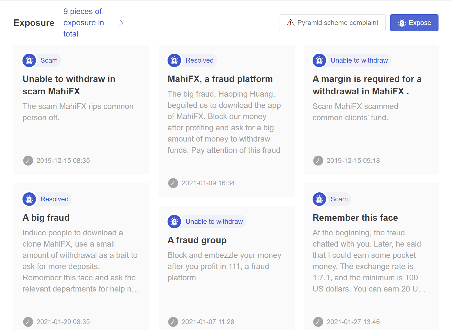Click the siren icon on the 'MahiFX, a fraud platform' card
Viewport: 452px width, 330px height.
tap(174, 60)
